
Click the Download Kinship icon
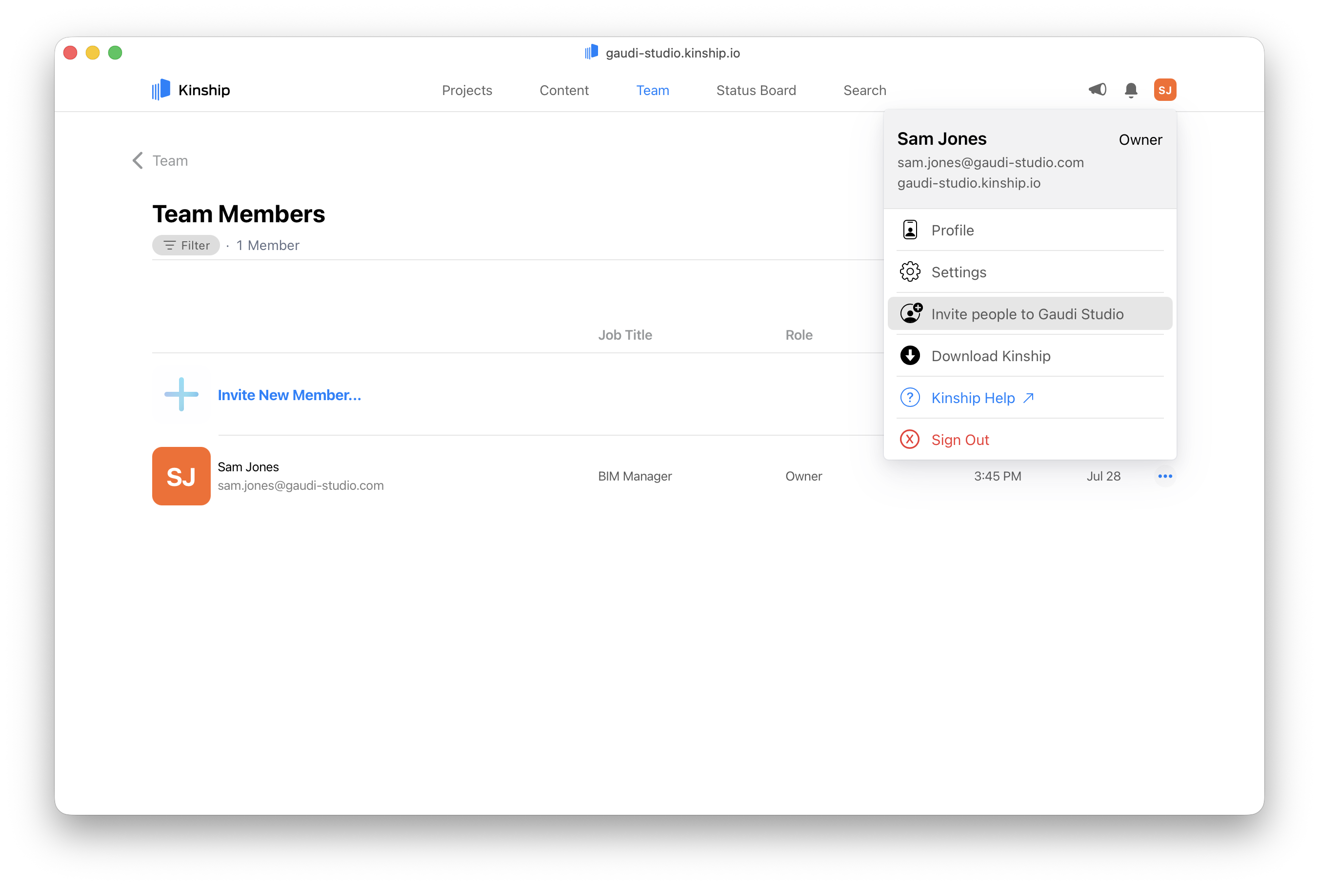(x=910, y=356)
